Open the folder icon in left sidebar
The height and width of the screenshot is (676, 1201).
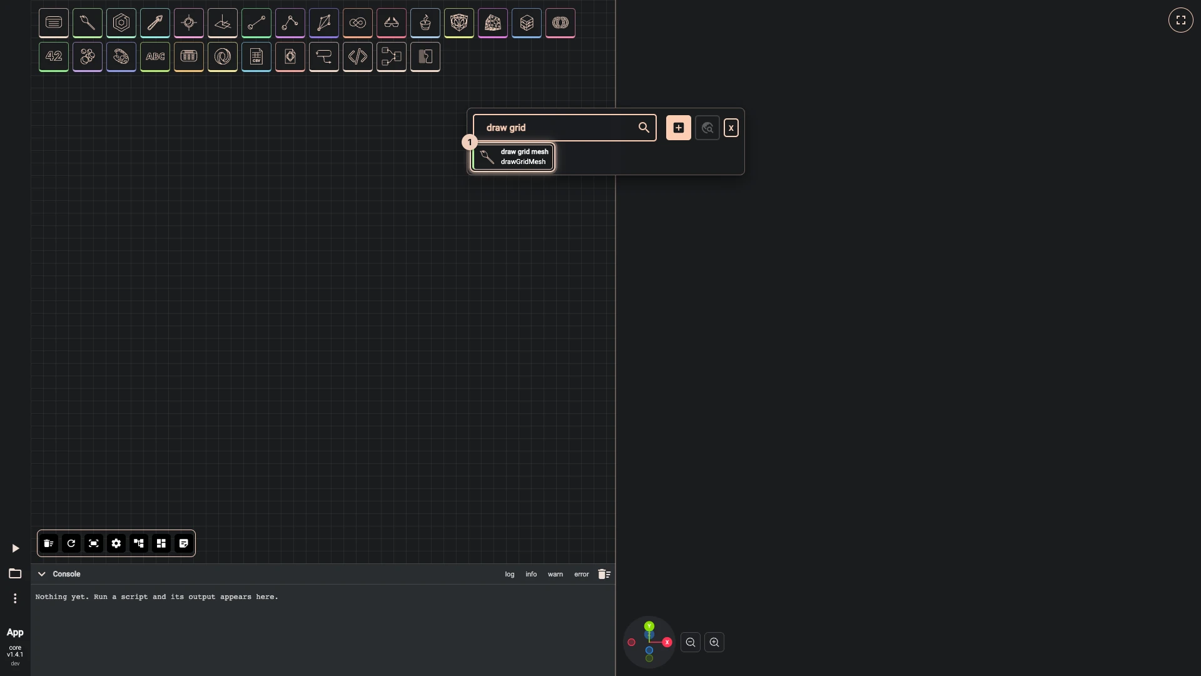click(x=15, y=573)
